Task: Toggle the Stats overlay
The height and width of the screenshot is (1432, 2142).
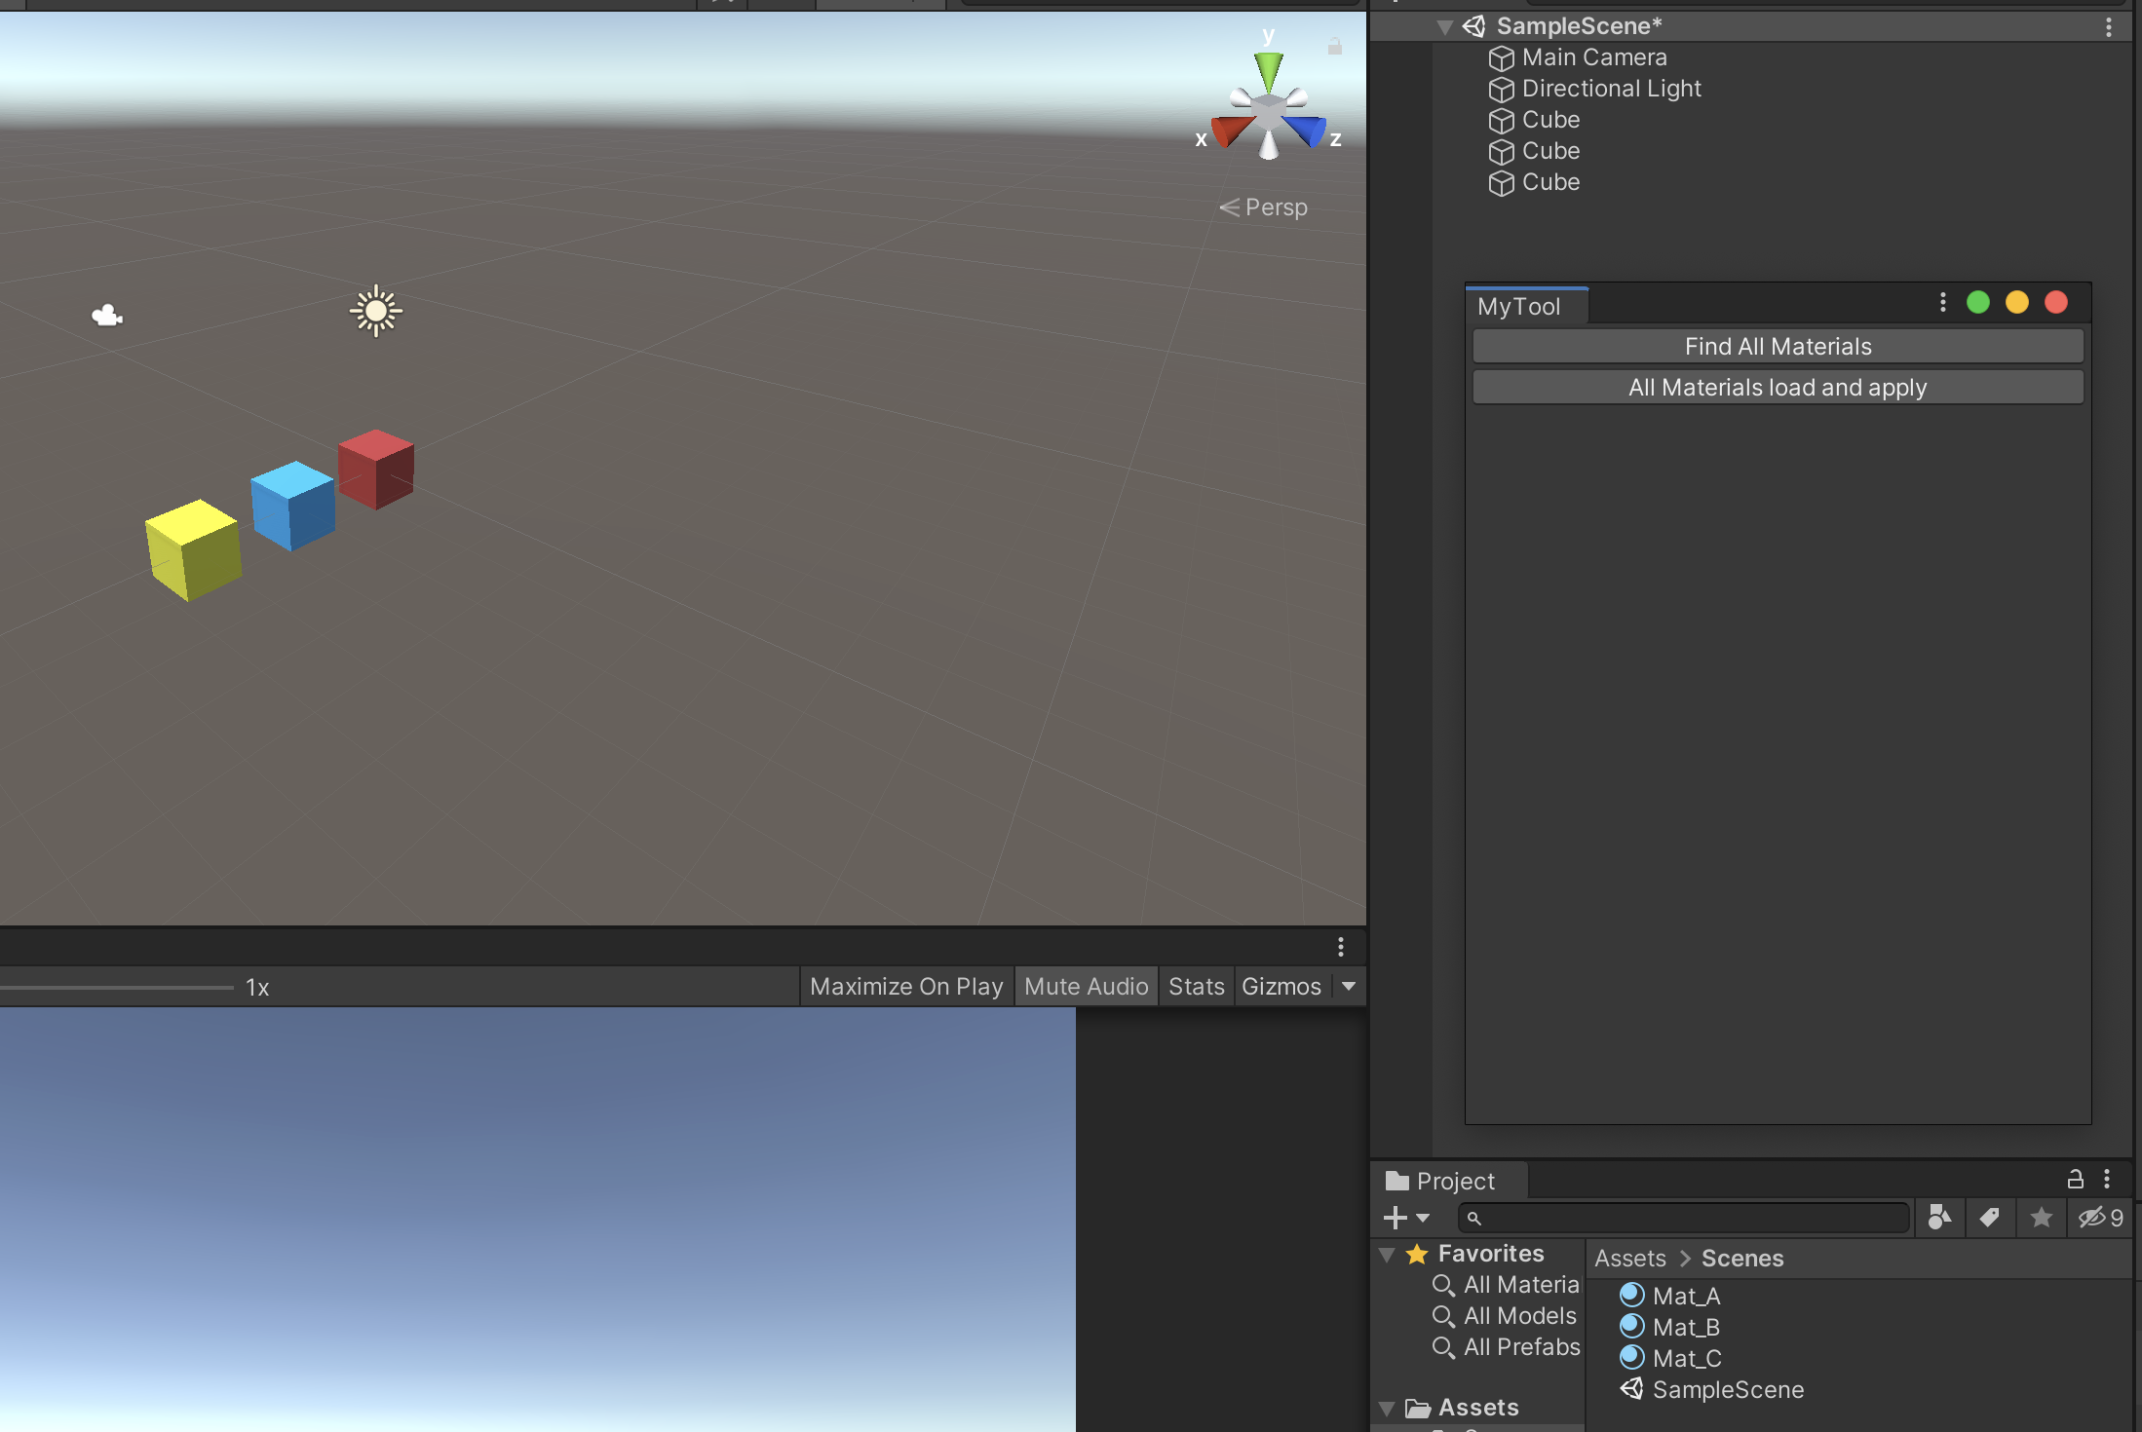Action: point(1196,987)
